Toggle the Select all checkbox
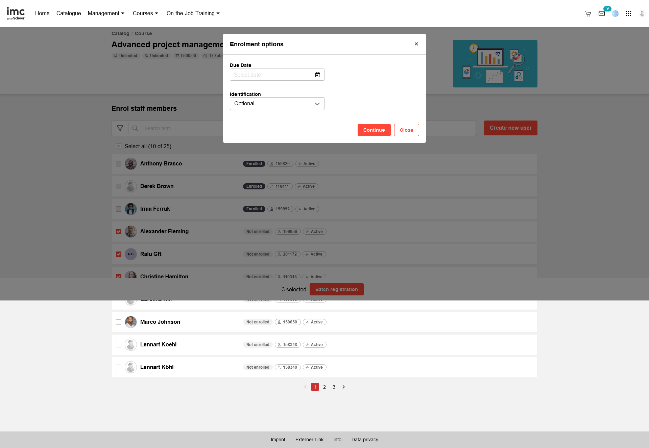Viewport: 649px width, 448px height. click(119, 146)
